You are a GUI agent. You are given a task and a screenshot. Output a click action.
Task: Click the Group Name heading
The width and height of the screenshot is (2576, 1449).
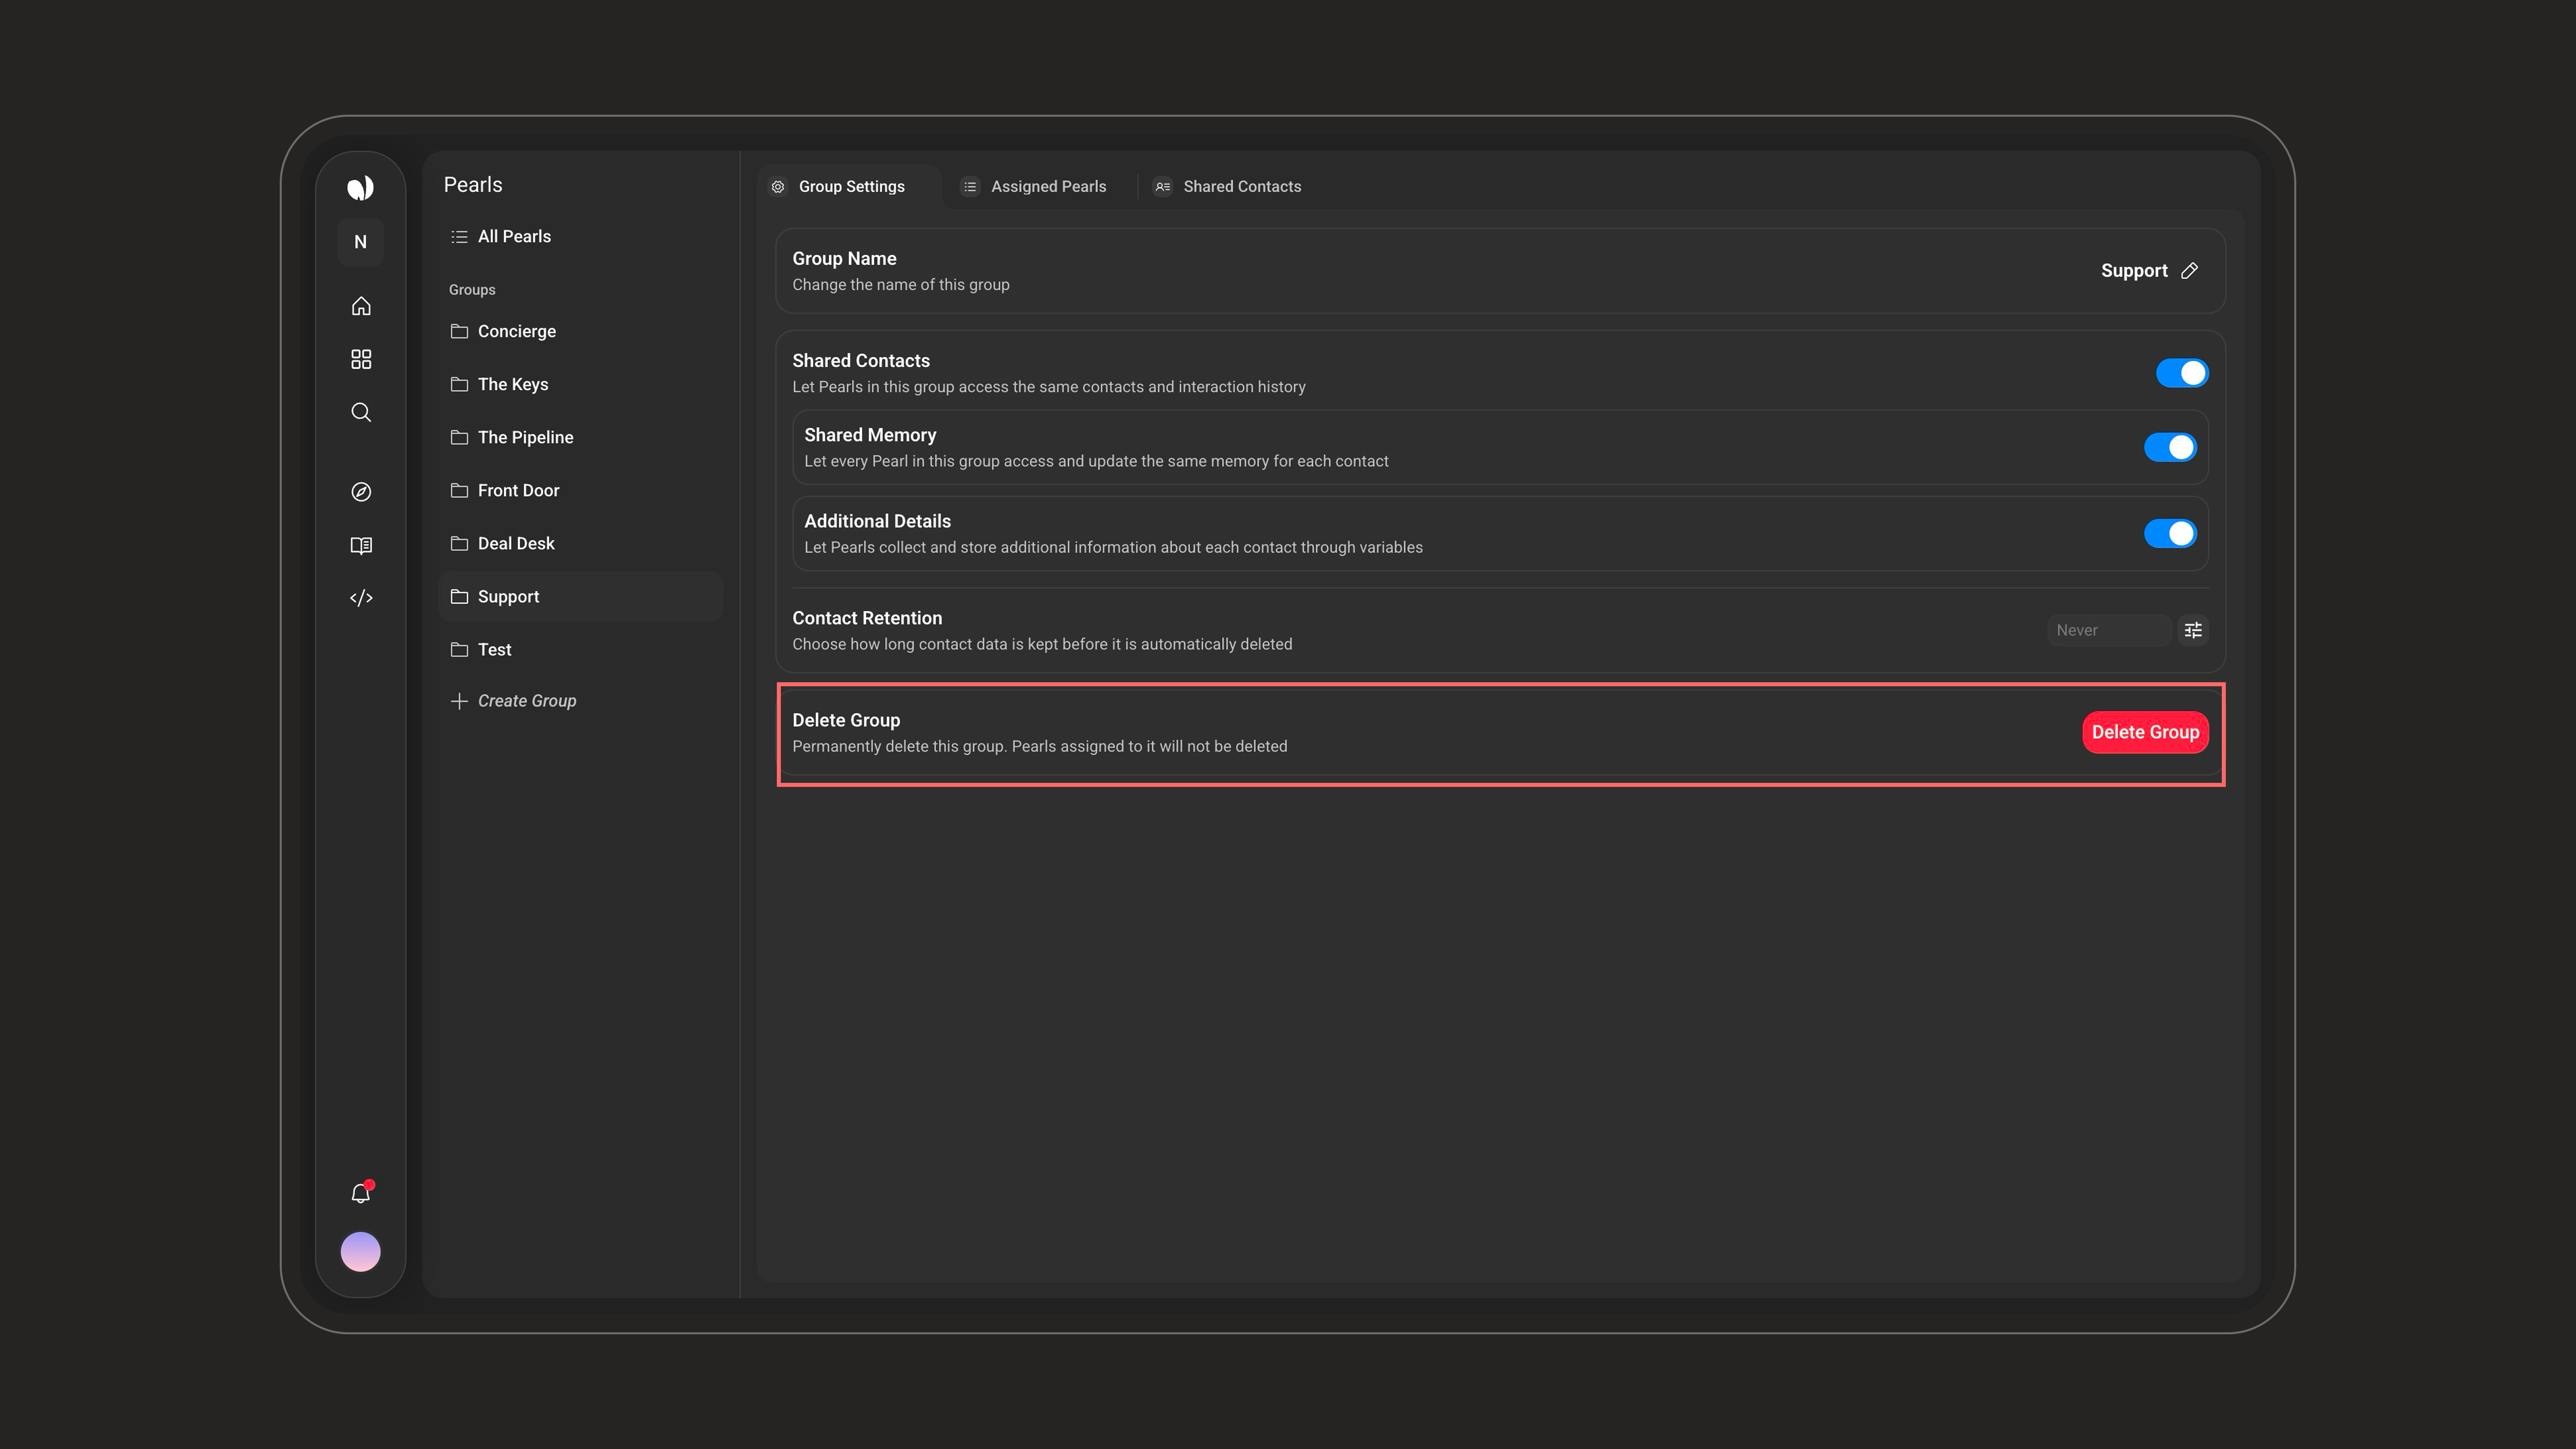click(x=844, y=259)
